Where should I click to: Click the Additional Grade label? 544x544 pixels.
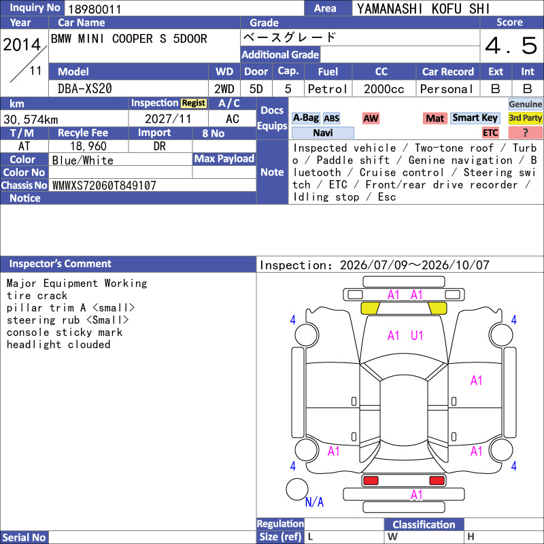280,54
